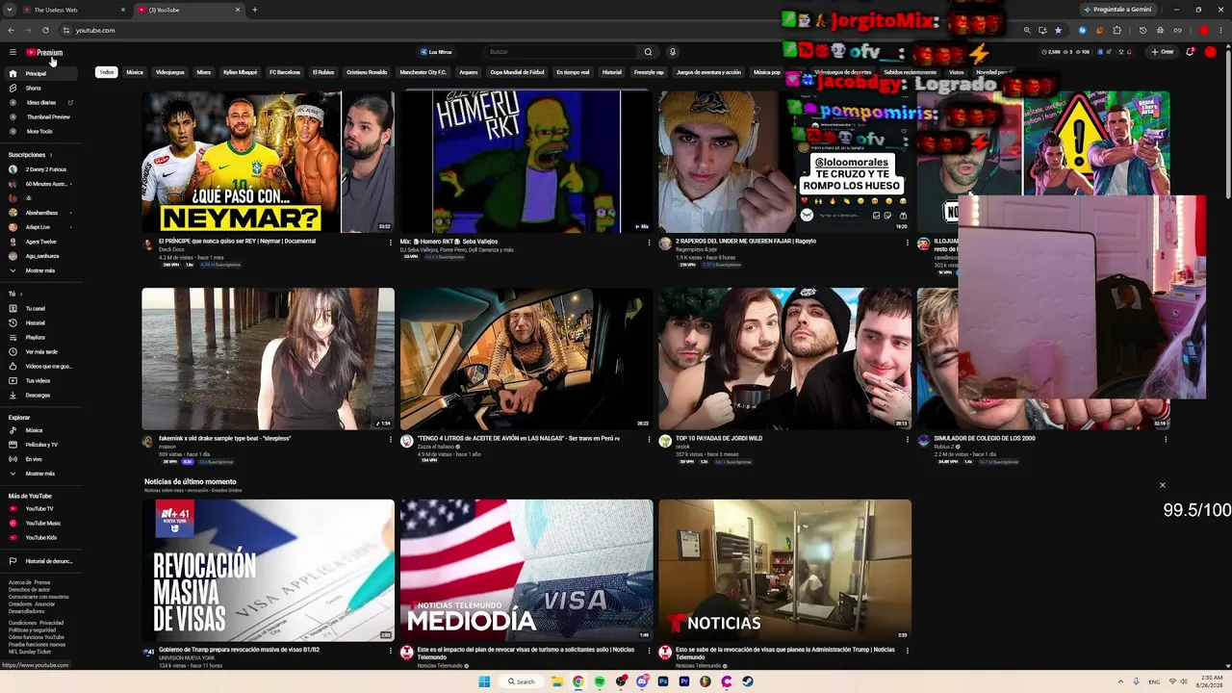The image size is (1232, 693).
Task: Open a new browser tab
Action: (254, 10)
